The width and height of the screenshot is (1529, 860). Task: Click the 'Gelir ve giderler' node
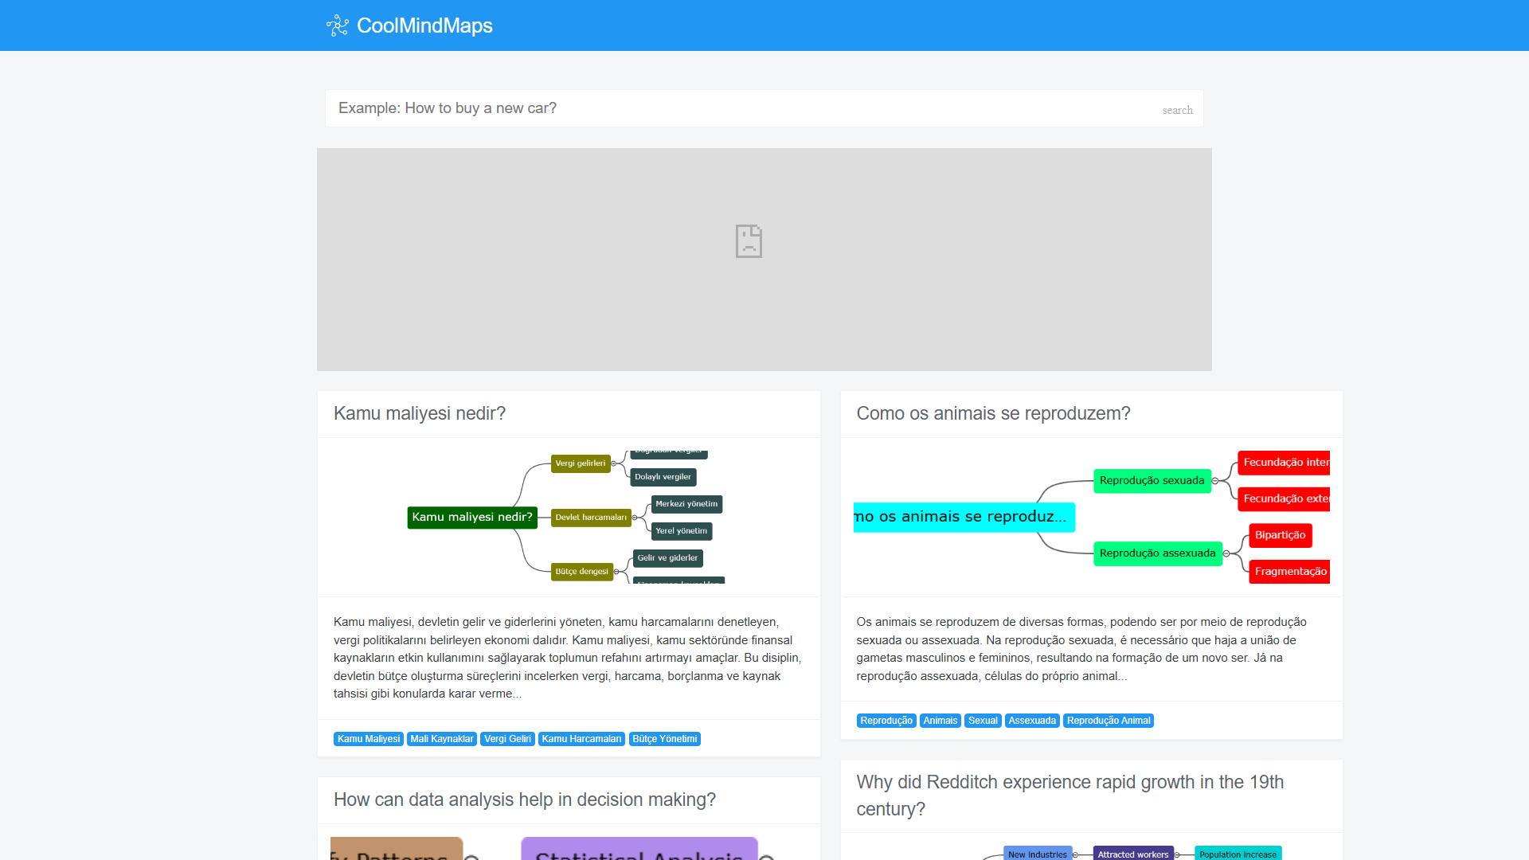[667, 558]
